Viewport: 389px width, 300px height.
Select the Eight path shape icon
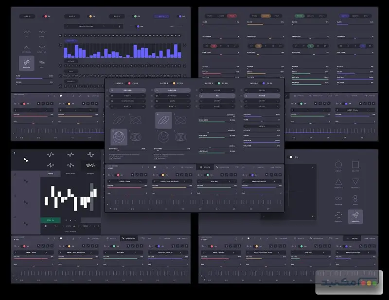[x=355, y=199]
